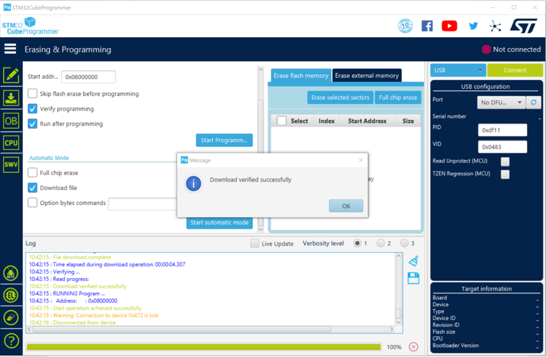
Task: Toggle Skip flash erase before programming
Action: (33, 94)
